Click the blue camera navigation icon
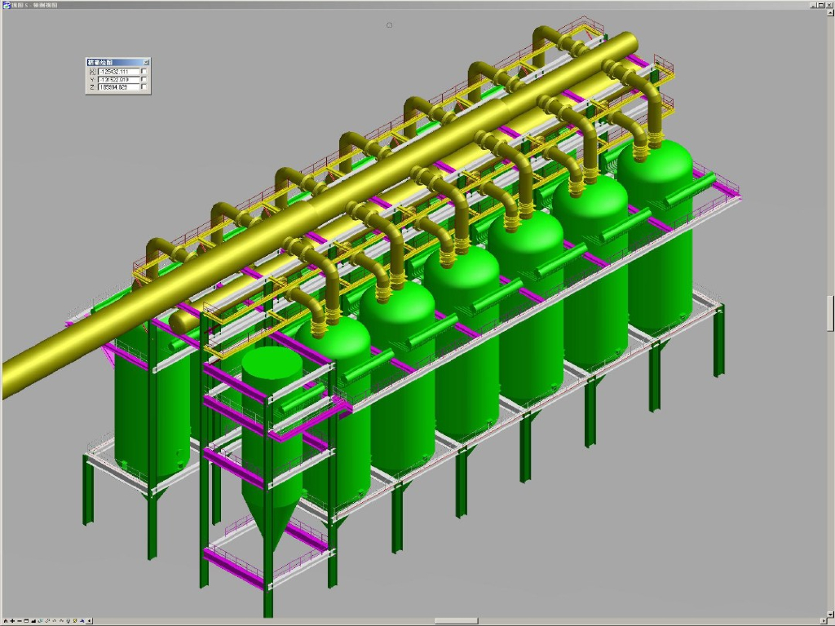The image size is (835, 626). click(82, 620)
